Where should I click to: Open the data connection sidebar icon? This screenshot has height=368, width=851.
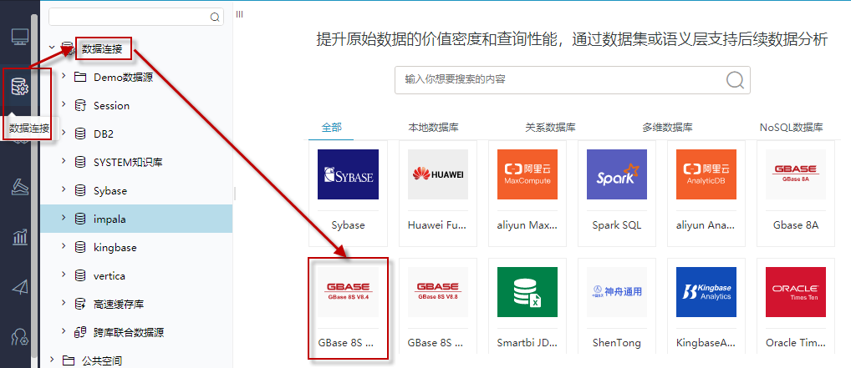[19, 88]
